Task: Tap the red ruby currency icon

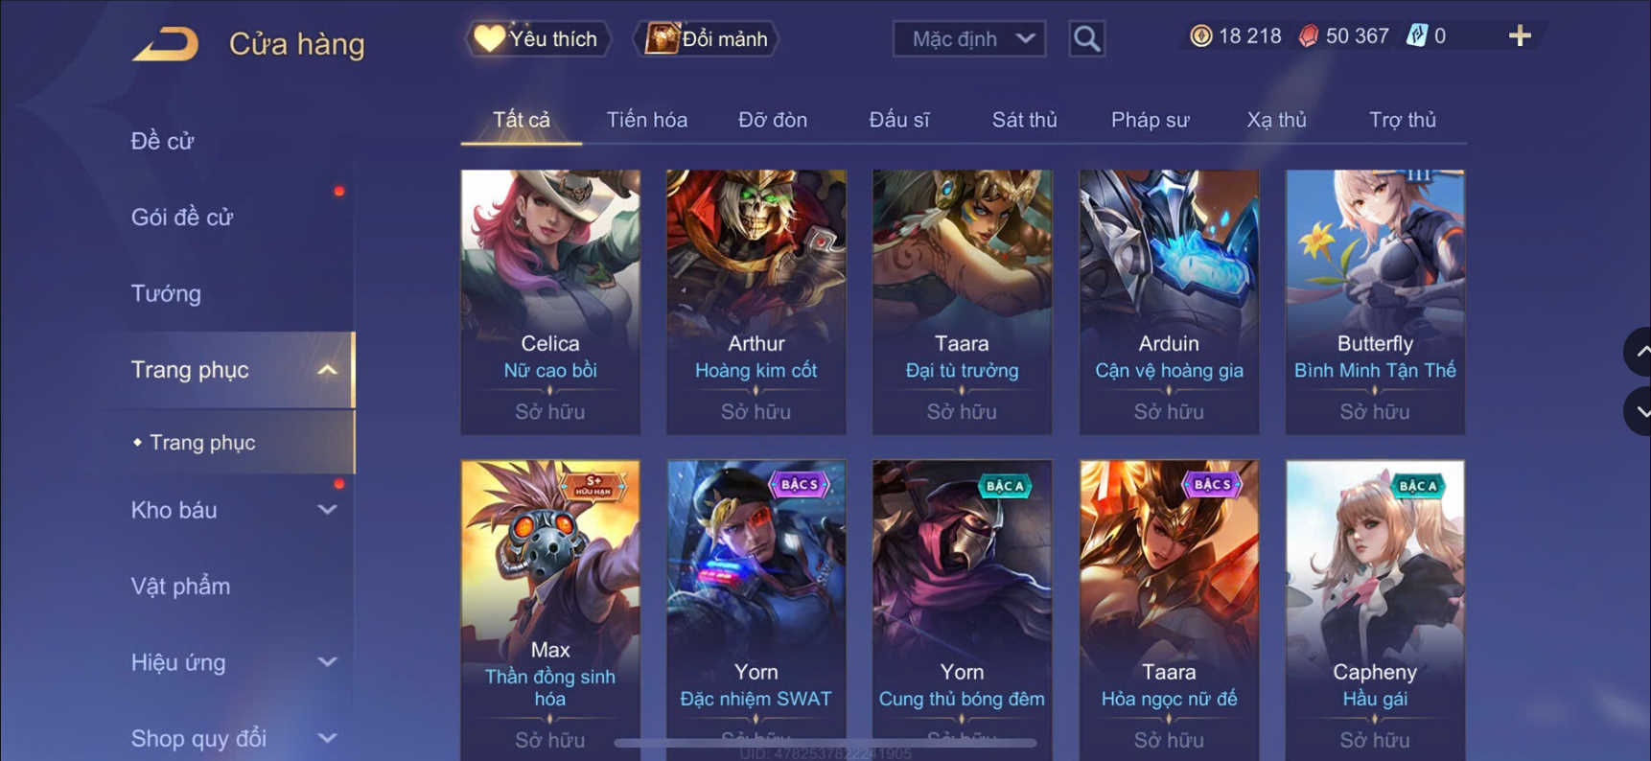Action: click(1309, 36)
